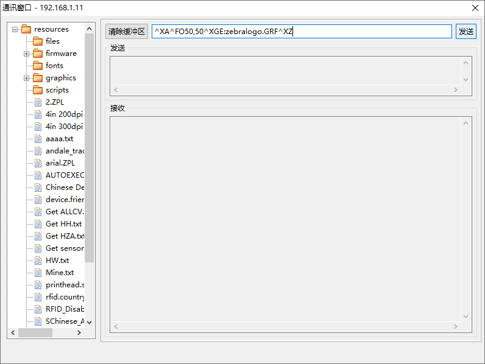
Task: Click the fonts folder icon
Action: [38, 66]
